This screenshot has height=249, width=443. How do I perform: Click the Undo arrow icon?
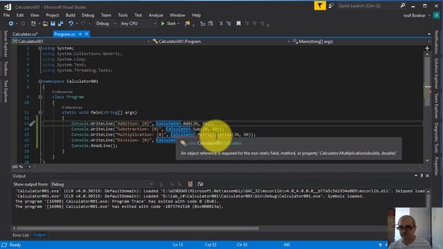click(x=71, y=24)
